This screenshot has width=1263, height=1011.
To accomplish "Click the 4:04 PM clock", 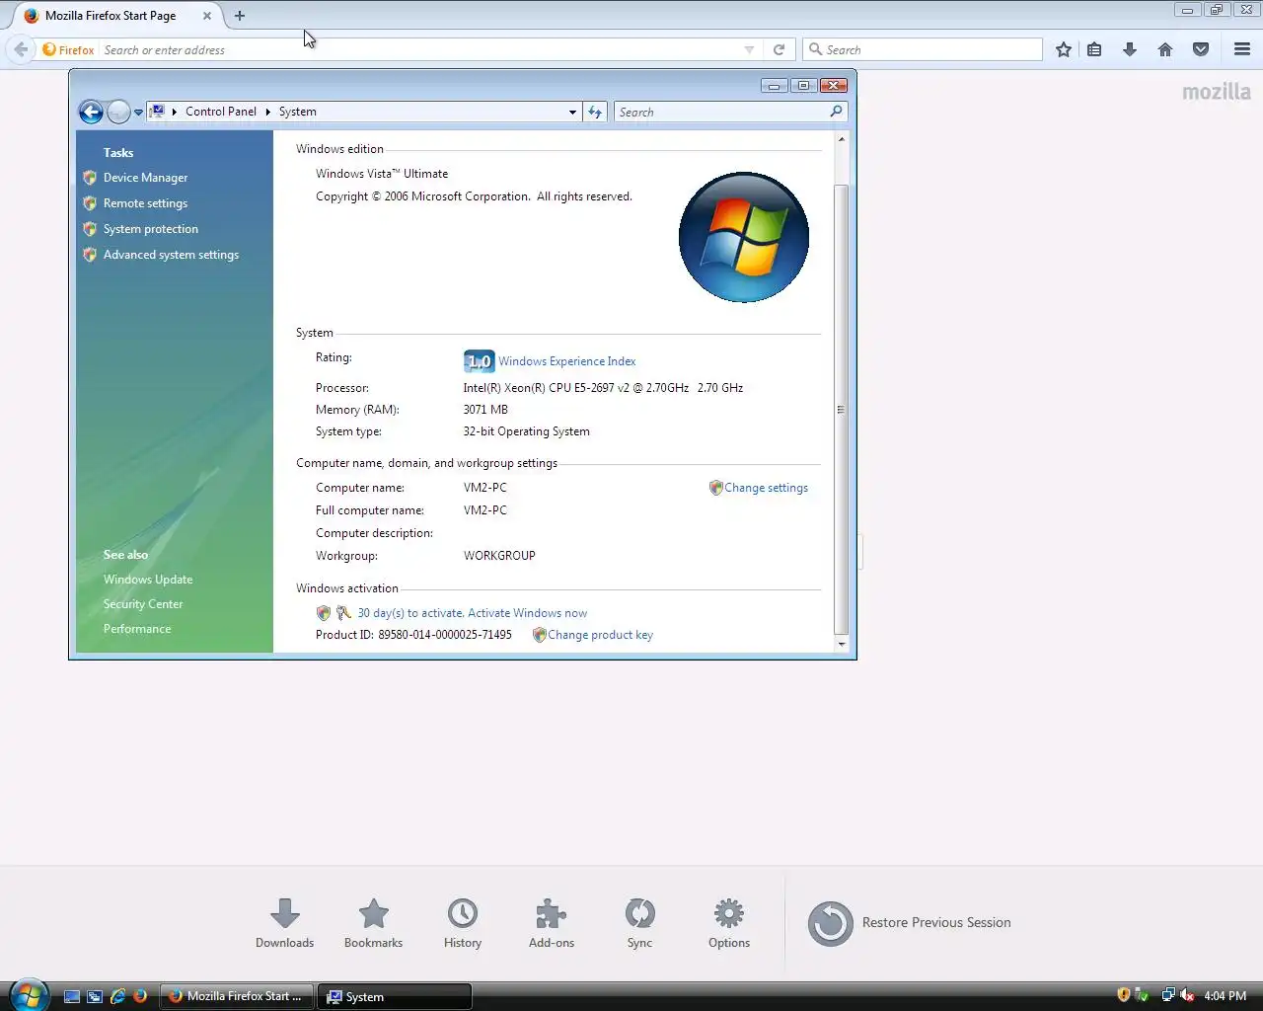I will (x=1226, y=996).
